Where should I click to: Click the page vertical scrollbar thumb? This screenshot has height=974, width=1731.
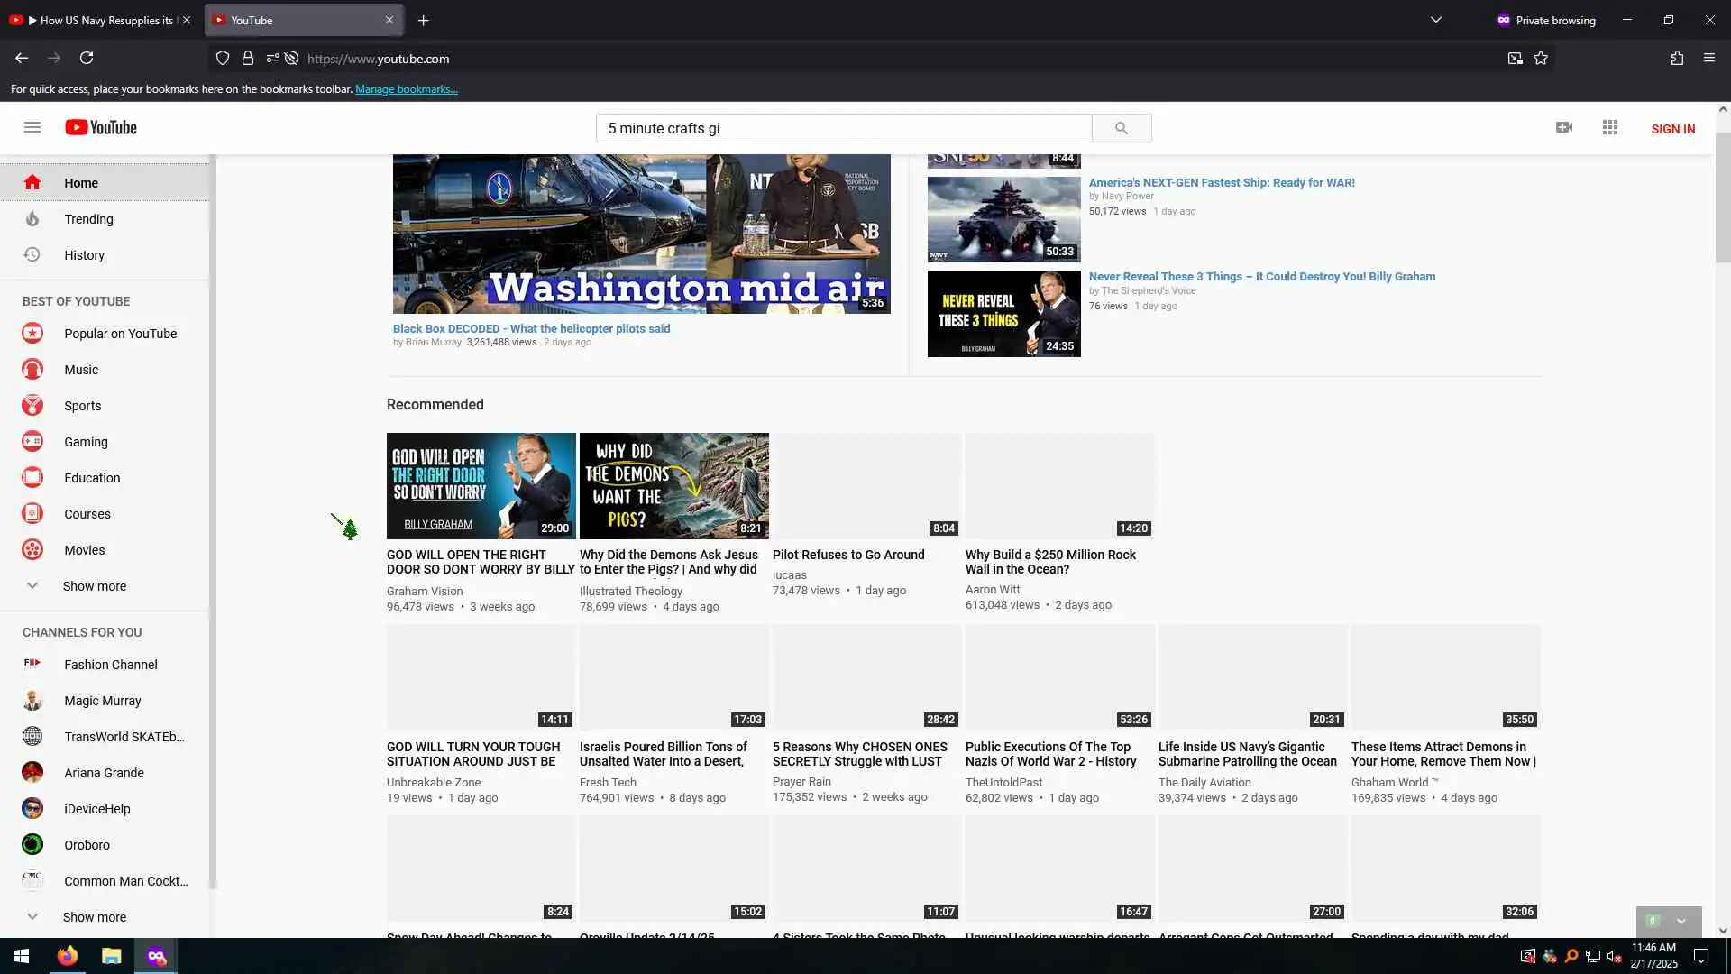click(x=1722, y=198)
